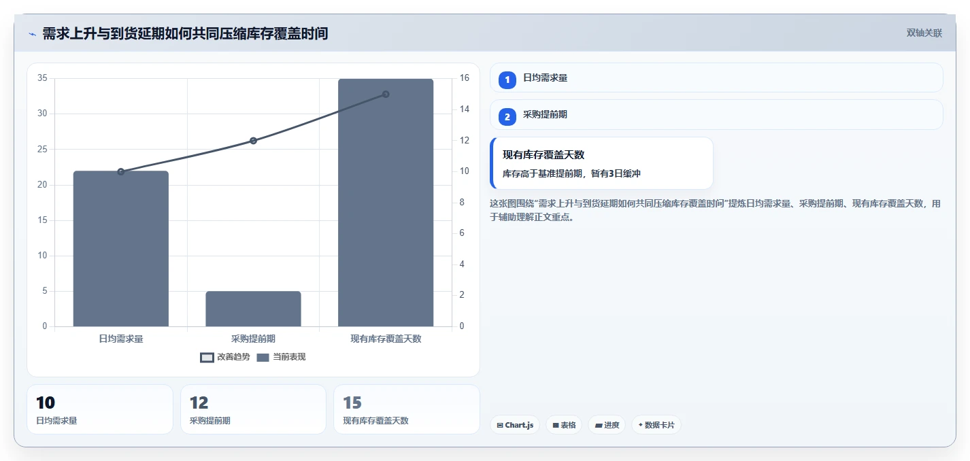
Task: Click the description paragraph starting 这张图围绕
Action: click(716, 210)
